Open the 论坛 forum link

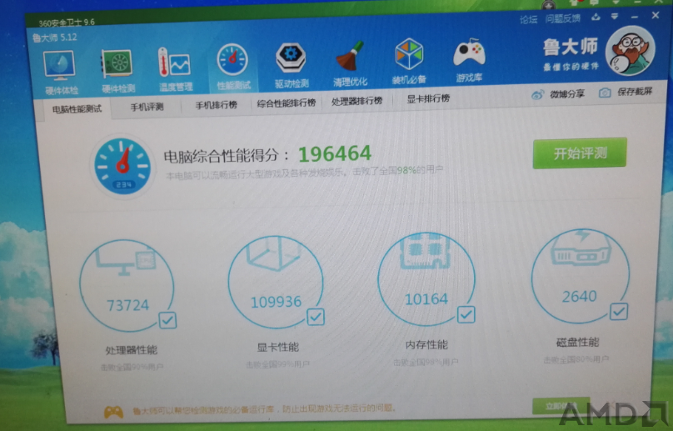click(x=528, y=19)
